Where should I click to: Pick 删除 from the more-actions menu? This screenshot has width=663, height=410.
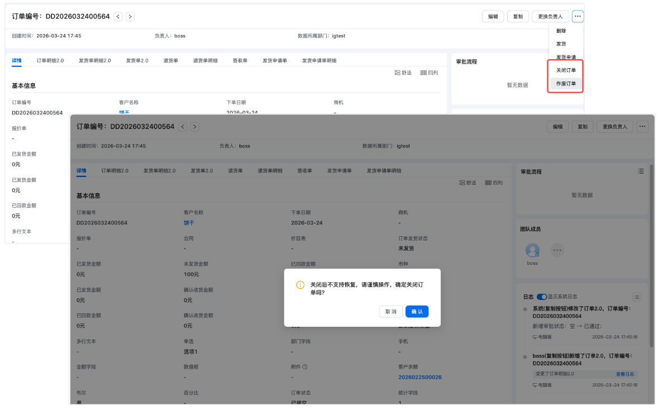click(561, 31)
